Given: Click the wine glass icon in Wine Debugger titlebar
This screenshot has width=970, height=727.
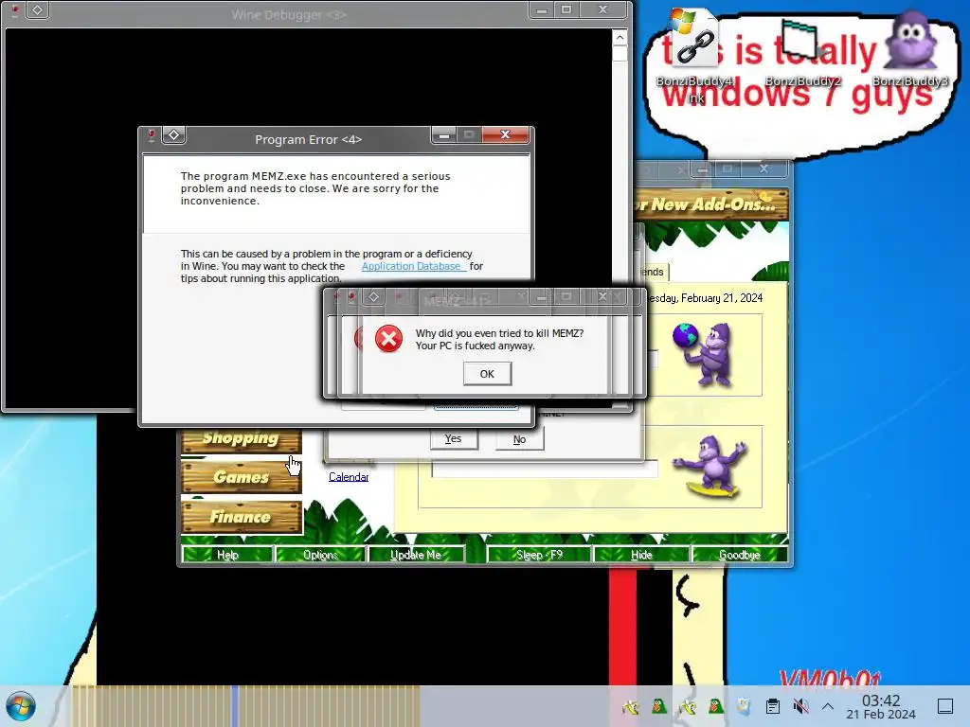Looking at the screenshot, I should (x=15, y=9).
